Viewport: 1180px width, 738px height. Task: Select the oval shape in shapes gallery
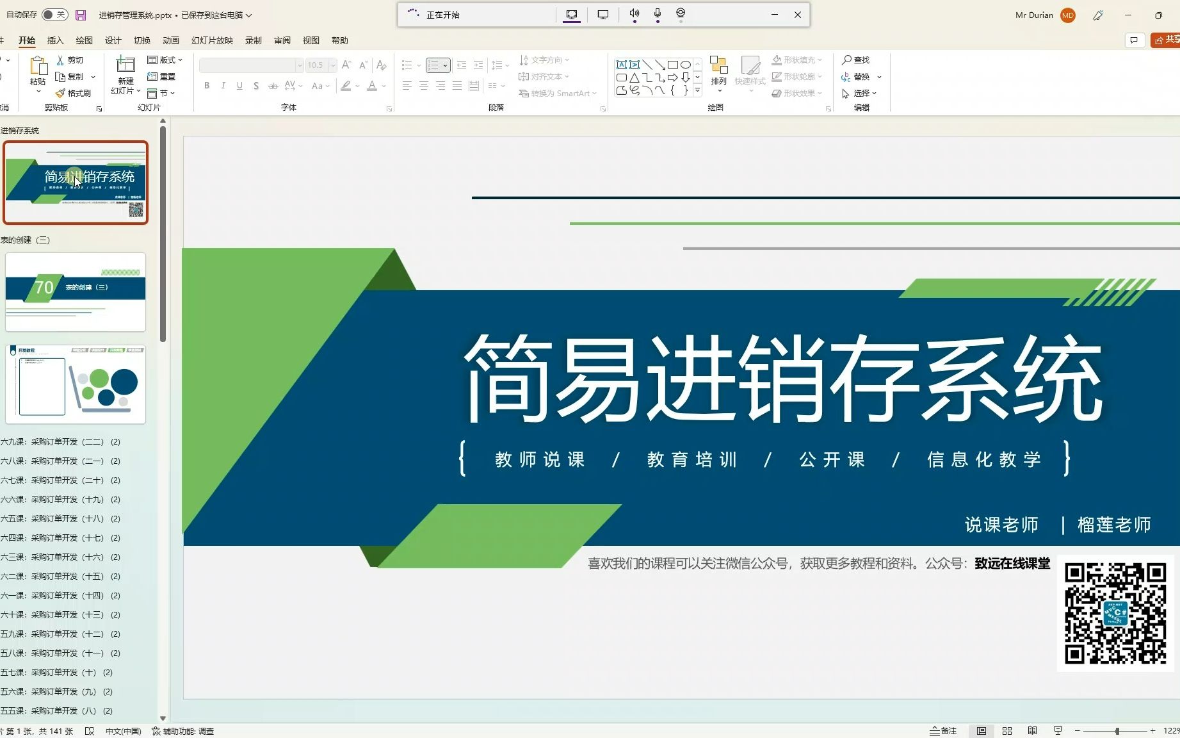pos(685,64)
